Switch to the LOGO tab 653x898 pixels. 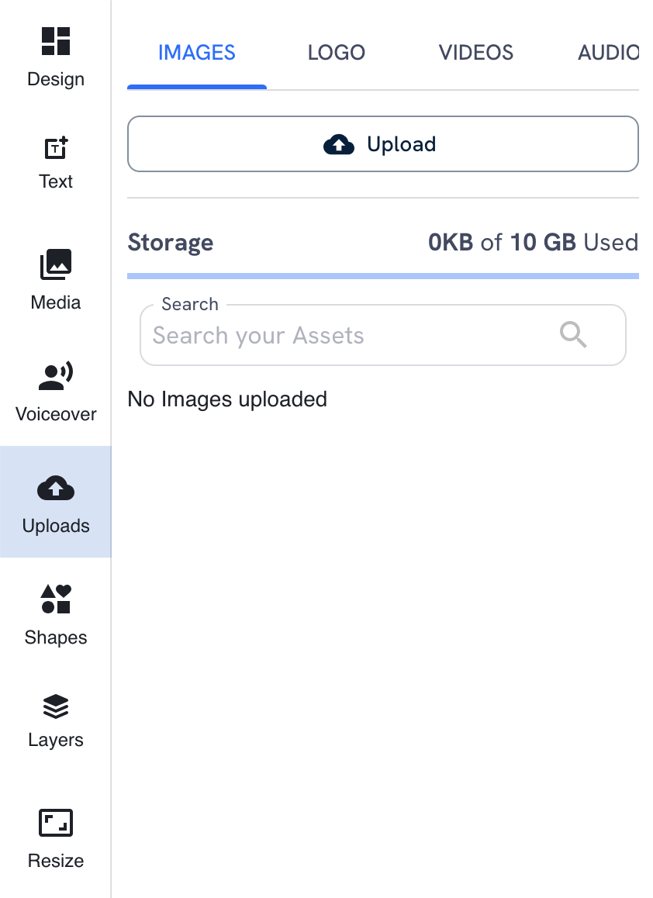coord(336,52)
